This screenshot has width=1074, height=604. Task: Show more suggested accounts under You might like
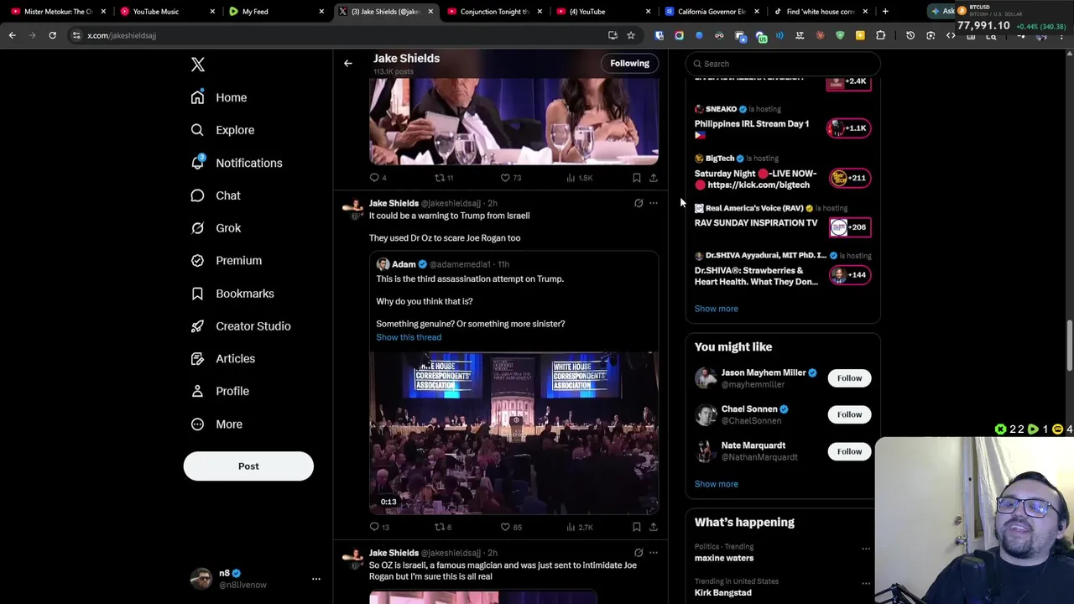[x=716, y=484]
